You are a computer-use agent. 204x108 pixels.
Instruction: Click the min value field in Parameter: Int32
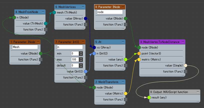click(x=75, y=53)
